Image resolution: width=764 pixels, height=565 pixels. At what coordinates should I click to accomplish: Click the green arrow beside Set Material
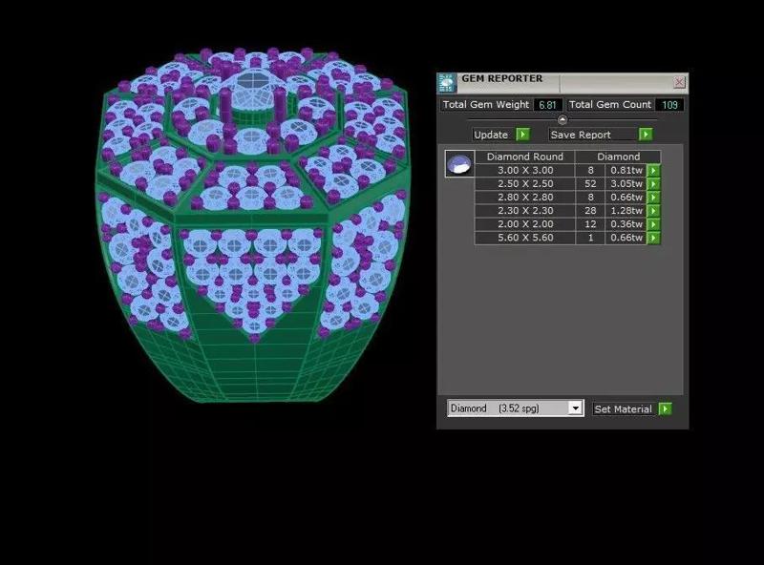click(665, 409)
